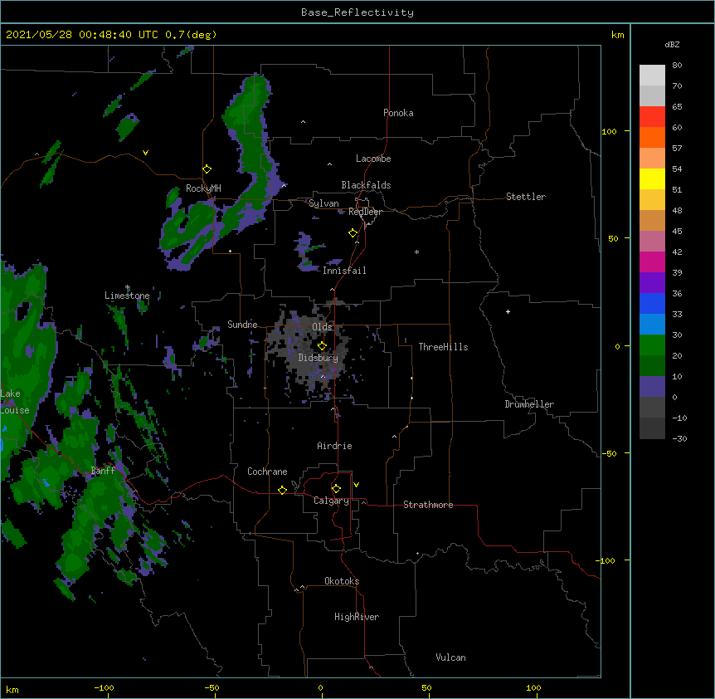Click the Calgary label
This screenshot has height=699, width=715.
[331, 501]
